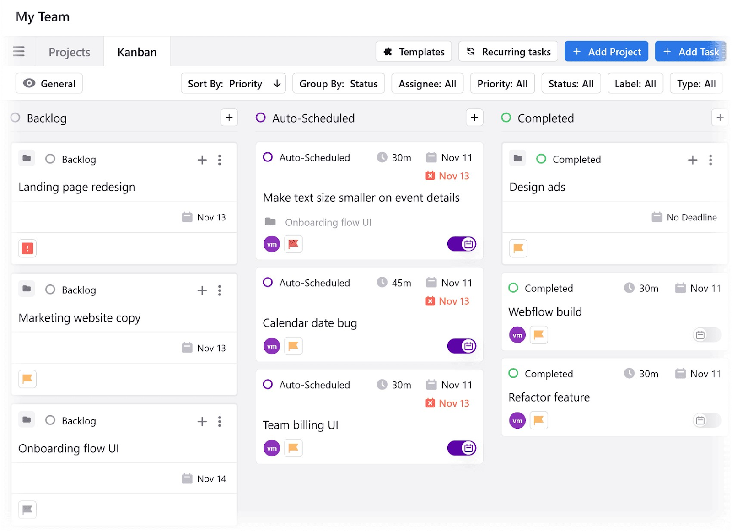732x531 pixels.
Task: Click the red Nov 13 deadline icon on Make text size smaller
Action: click(x=430, y=176)
